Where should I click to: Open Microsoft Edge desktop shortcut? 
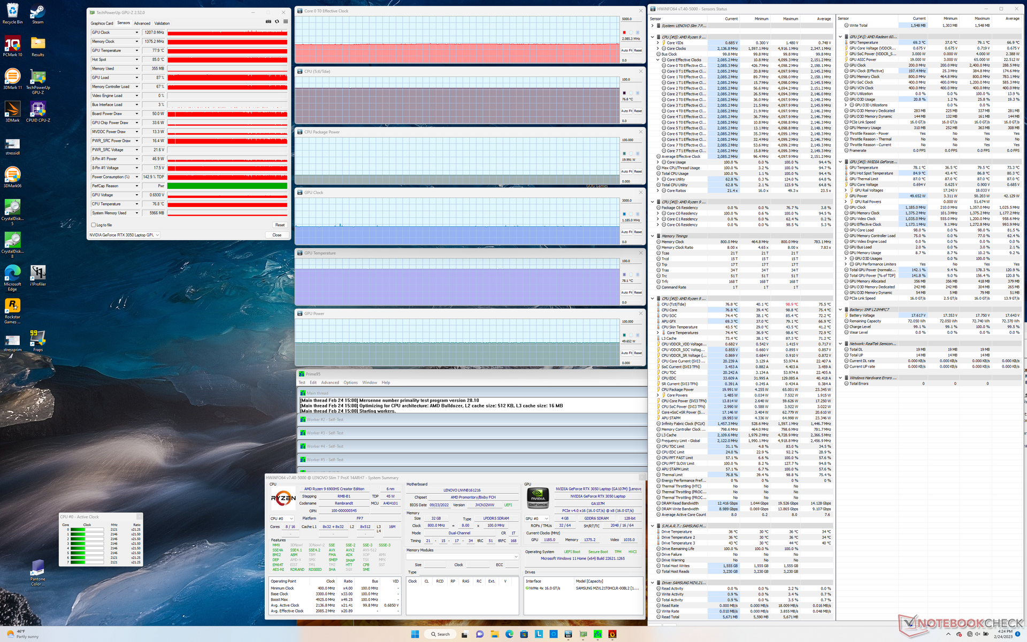pyautogui.click(x=12, y=278)
